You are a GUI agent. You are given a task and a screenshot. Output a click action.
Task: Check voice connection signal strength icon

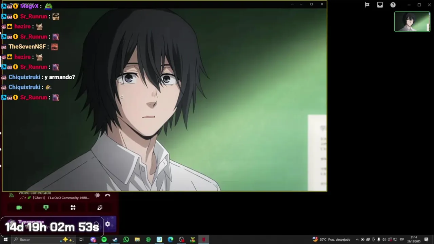pos(11,195)
